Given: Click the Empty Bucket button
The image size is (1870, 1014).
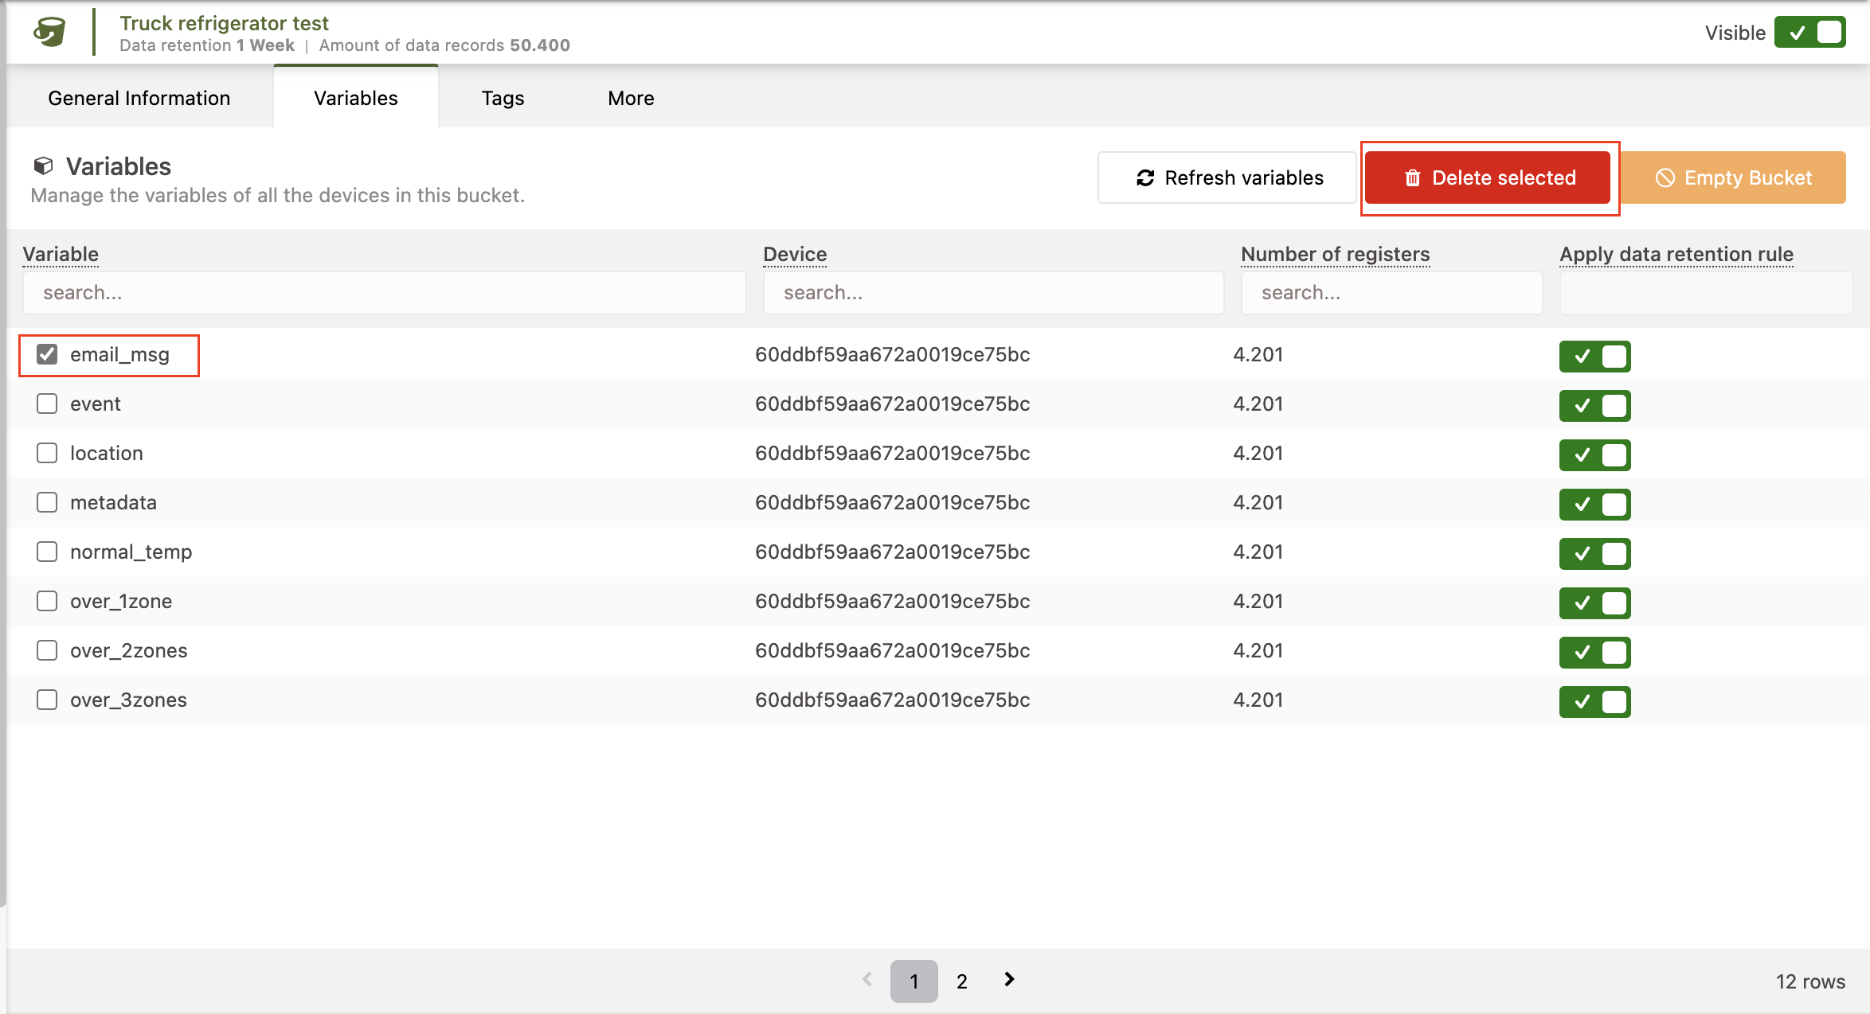Looking at the screenshot, I should [x=1733, y=177].
